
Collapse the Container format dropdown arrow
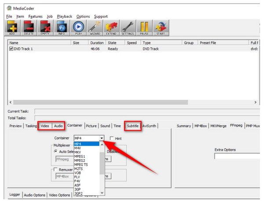(x=102, y=138)
